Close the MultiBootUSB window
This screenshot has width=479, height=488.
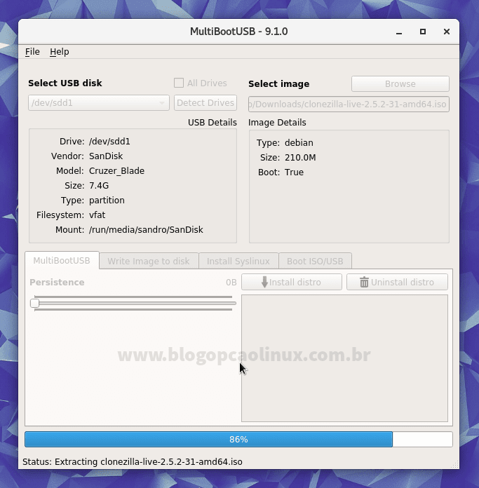tap(447, 32)
